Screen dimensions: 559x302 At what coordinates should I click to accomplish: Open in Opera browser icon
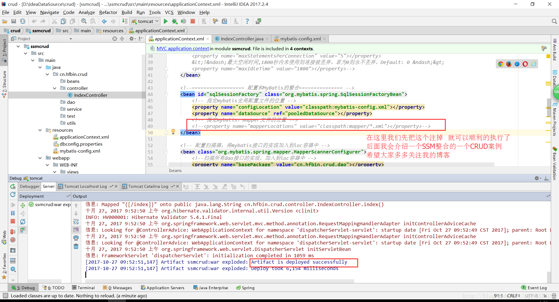pyautogui.click(x=525, y=64)
